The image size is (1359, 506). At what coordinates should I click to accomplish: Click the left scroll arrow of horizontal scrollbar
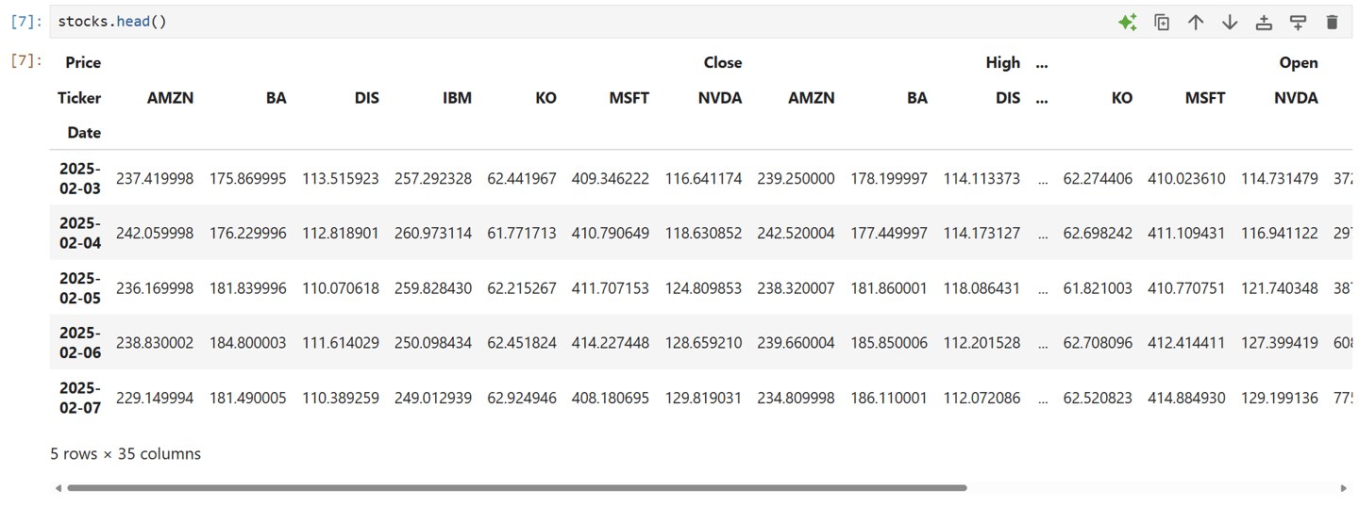tap(59, 488)
